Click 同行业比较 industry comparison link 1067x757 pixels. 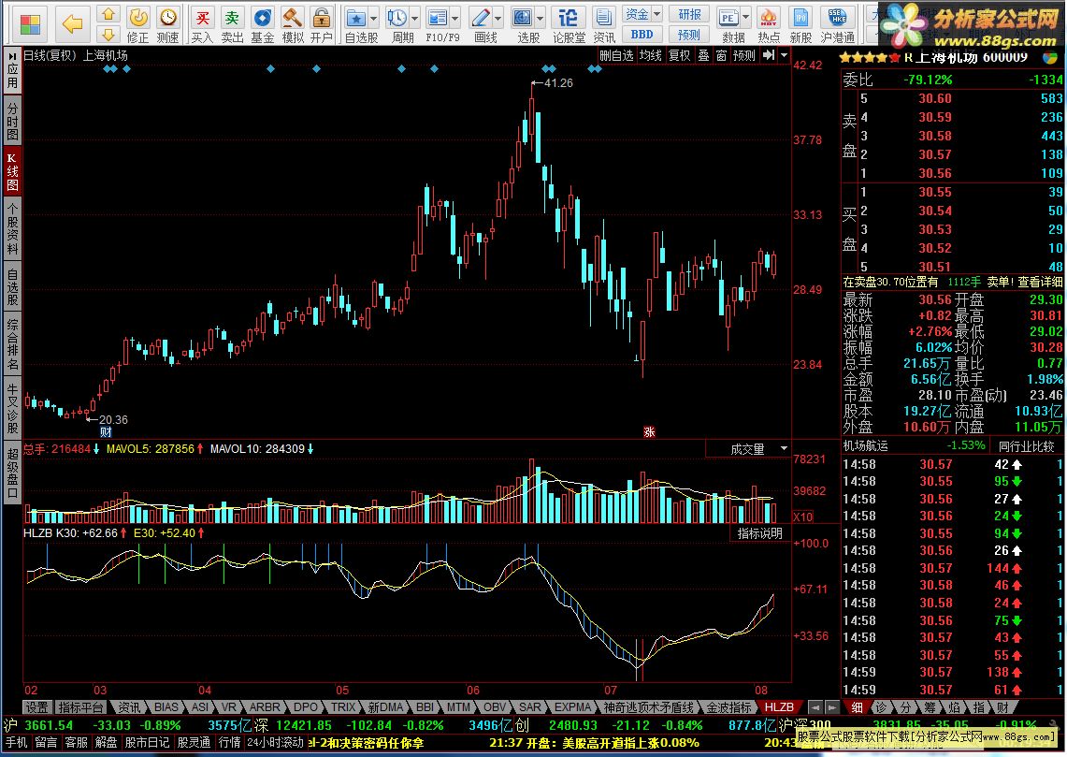click(1026, 446)
